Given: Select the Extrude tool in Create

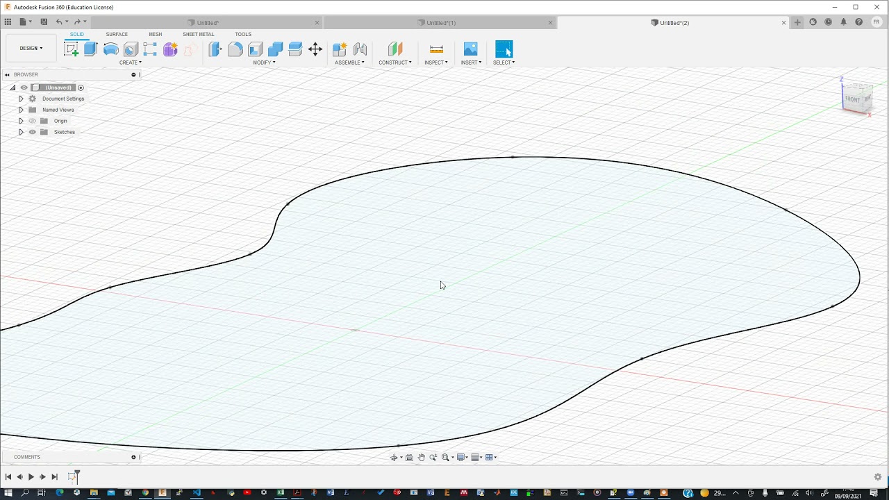Looking at the screenshot, I should point(90,49).
